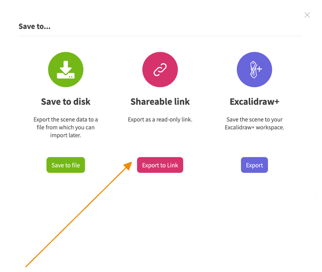This screenshot has height=272, width=322.
Task: Click the Export to Link button
Action: click(160, 165)
